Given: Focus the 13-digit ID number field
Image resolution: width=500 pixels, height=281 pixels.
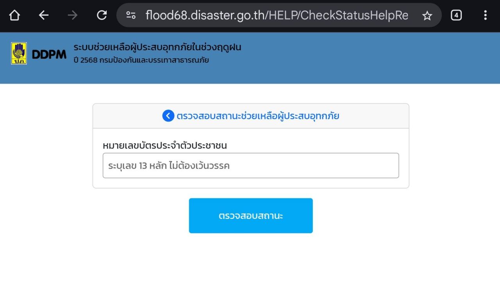Looking at the screenshot, I should 251,166.
